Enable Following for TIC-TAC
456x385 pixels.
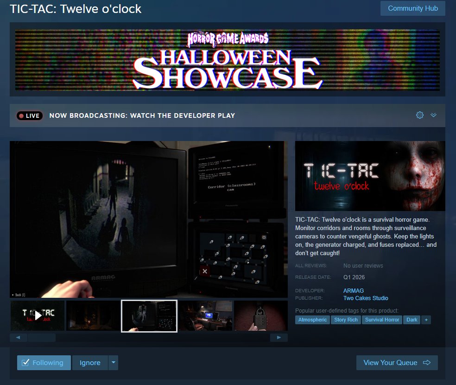[44, 363]
